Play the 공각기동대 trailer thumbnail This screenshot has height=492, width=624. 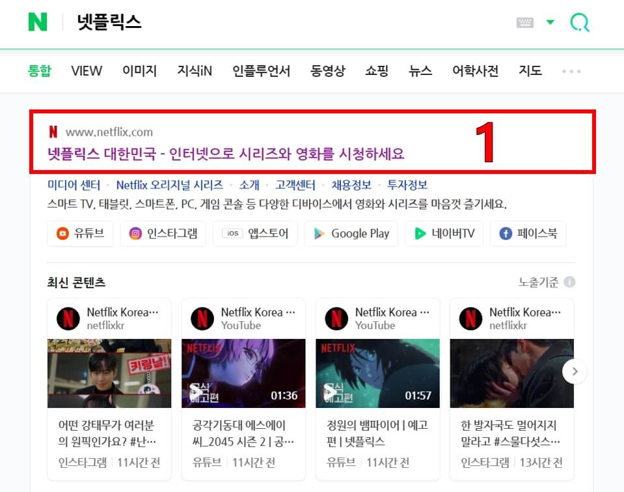click(x=243, y=373)
